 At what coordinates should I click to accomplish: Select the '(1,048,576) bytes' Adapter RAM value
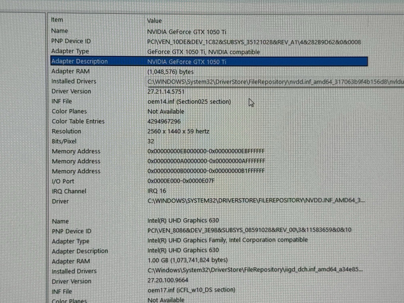[170, 72]
